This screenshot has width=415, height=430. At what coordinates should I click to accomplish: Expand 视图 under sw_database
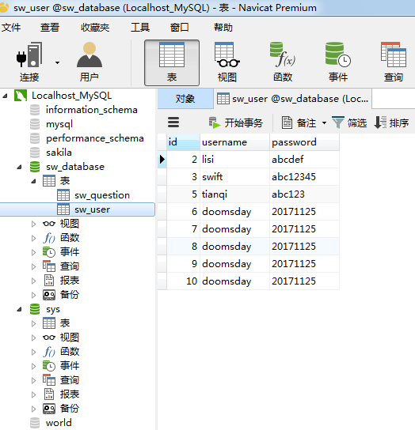(33, 224)
